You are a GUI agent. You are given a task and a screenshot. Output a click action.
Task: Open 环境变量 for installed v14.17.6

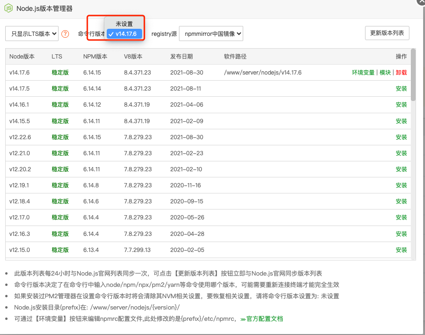pyautogui.click(x=363, y=73)
